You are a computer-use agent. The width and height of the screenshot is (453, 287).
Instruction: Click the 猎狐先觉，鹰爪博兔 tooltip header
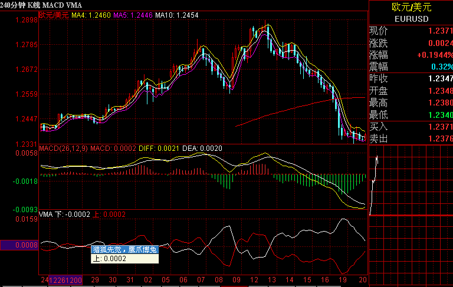(125, 250)
